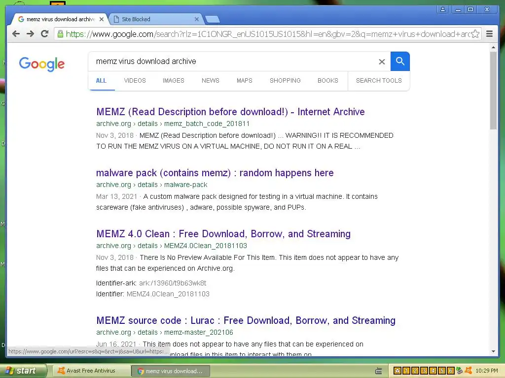Click the MEMZ4.0Clean_20181103 breadcrumb URL
Screen dimensions: 505x378
(x=171, y=246)
